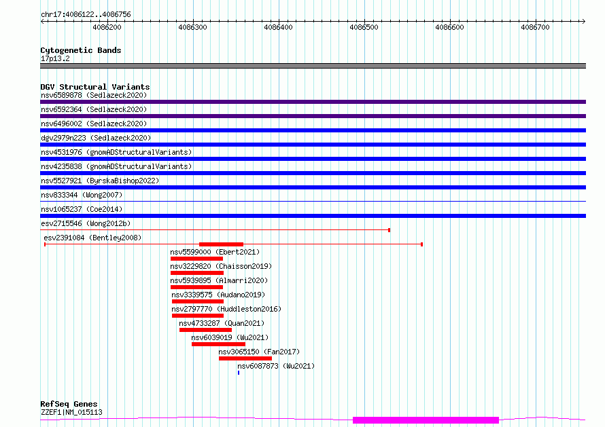Click the blue bar under nsv6496002
The image size is (605, 427).
[x=313, y=130]
